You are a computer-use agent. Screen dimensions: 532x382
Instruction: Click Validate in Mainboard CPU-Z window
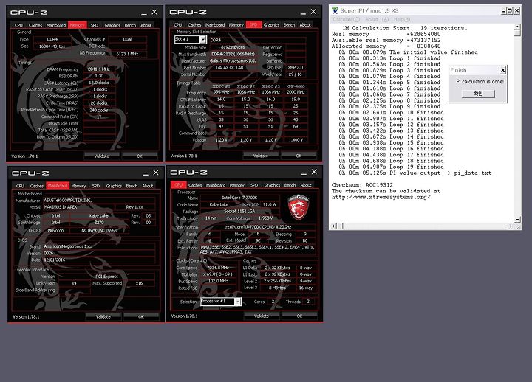[x=103, y=316]
